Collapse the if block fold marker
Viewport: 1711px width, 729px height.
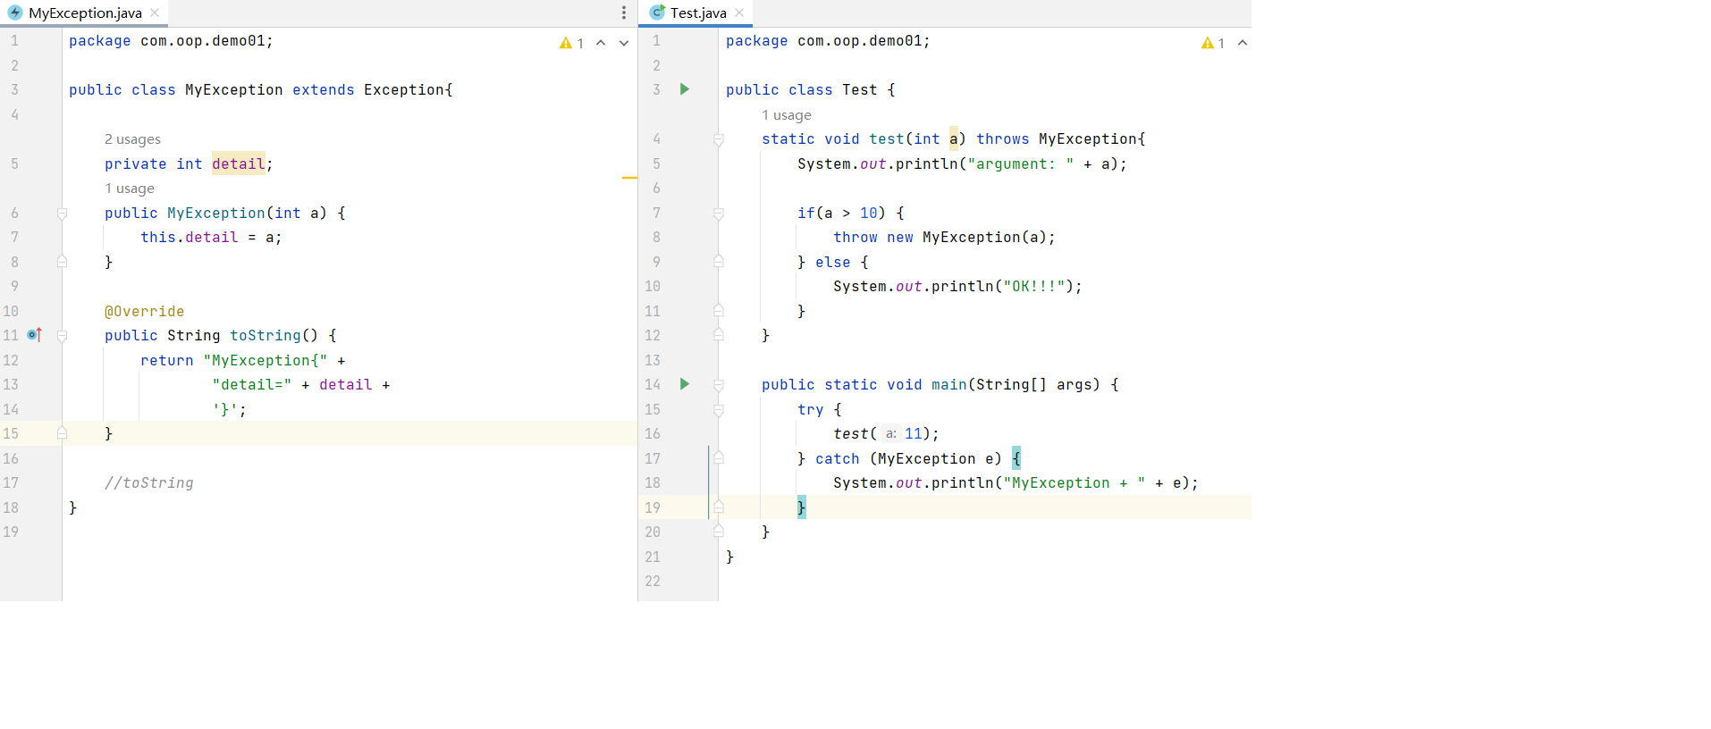[718, 214]
